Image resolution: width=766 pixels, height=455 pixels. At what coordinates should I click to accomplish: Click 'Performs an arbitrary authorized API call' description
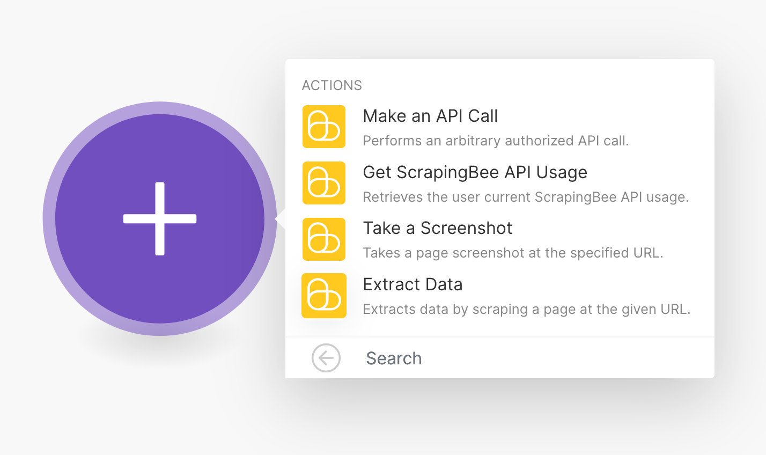[x=495, y=141]
